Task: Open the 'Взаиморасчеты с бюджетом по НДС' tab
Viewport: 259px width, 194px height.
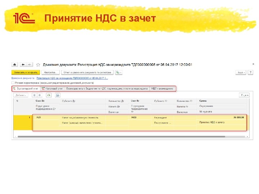Action: [107, 89]
